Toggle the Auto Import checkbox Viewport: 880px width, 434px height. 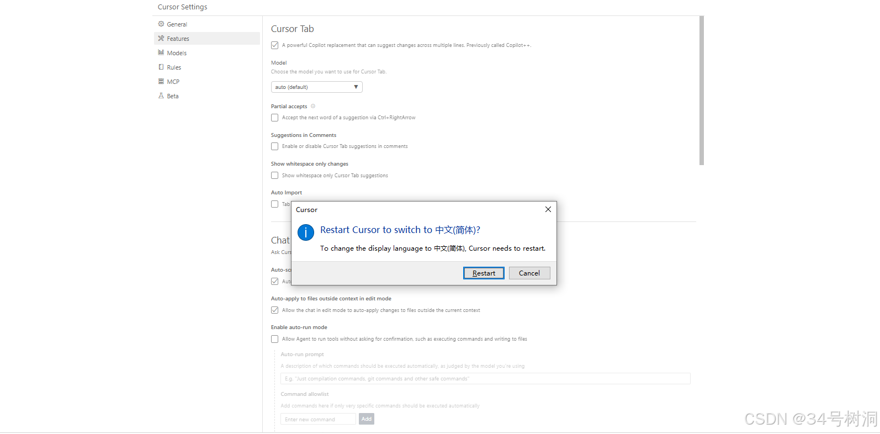click(274, 204)
